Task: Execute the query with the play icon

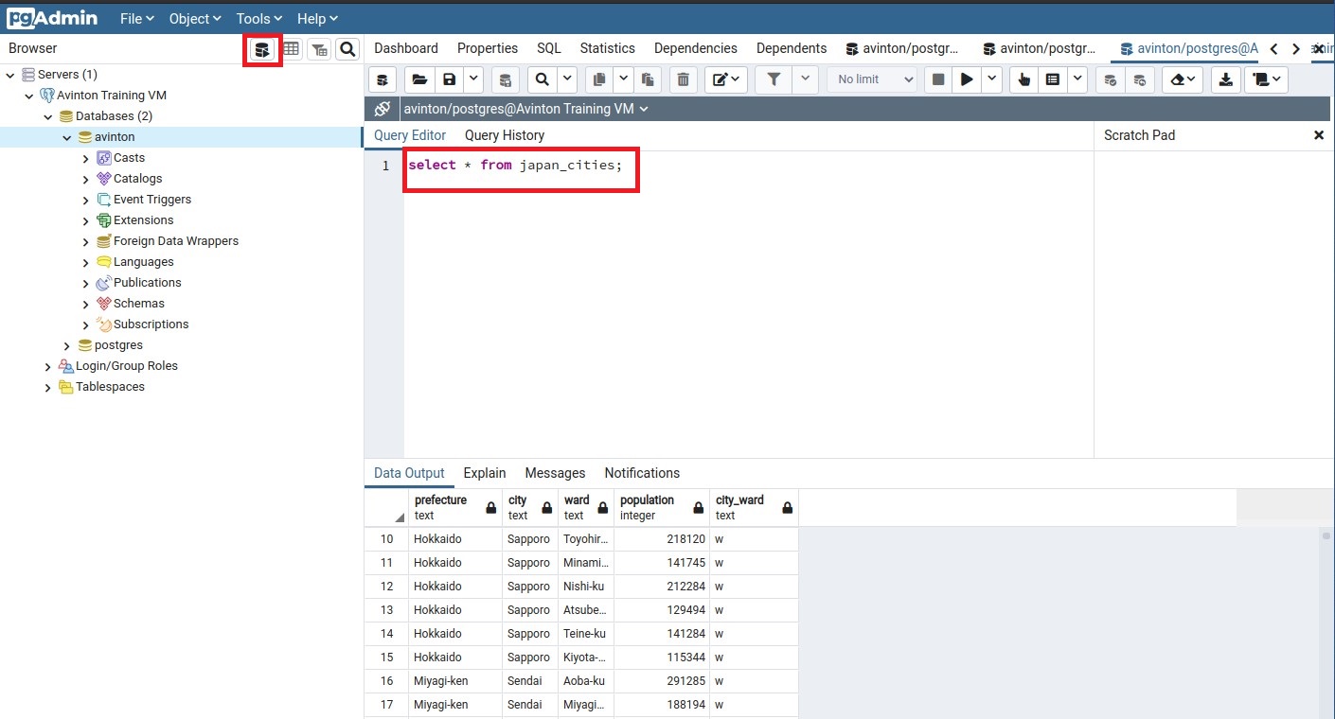Action: point(967,79)
